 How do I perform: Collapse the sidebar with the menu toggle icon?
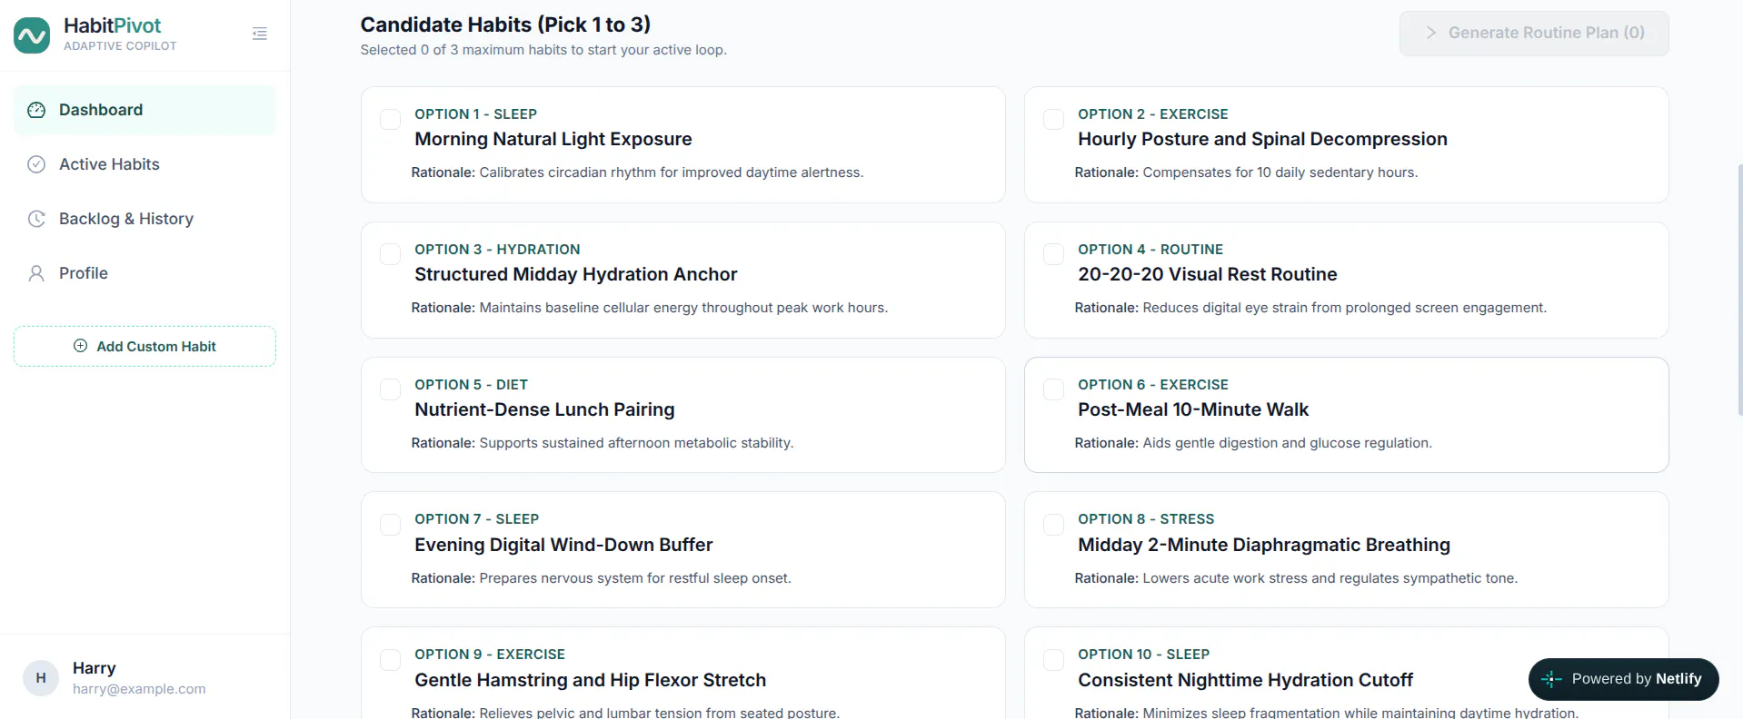click(260, 34)
